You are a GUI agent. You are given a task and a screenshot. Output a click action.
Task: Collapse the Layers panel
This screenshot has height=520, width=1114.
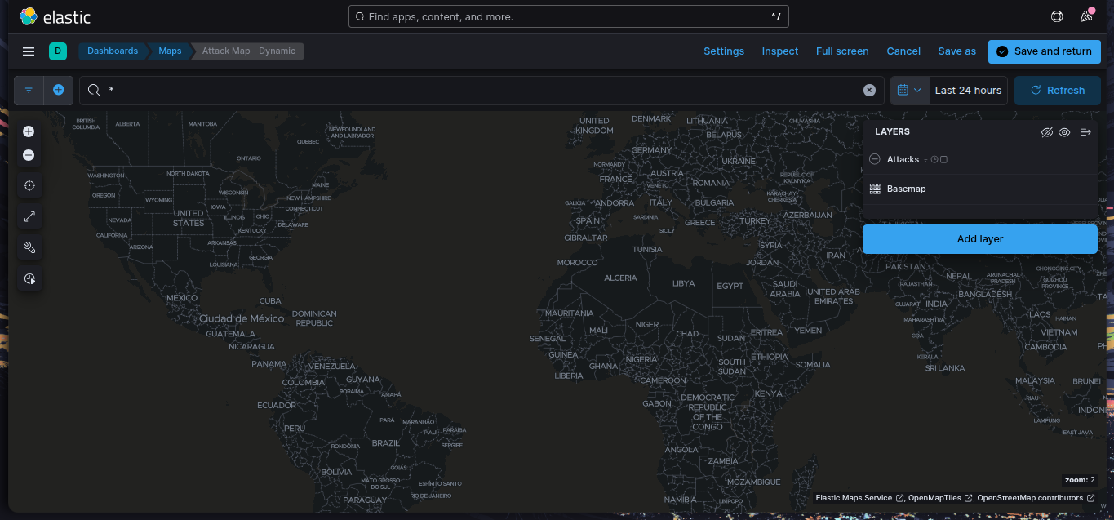tap(1085, 132)
